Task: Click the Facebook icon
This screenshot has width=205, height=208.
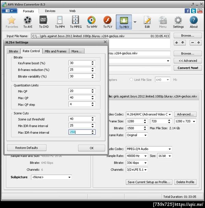Action: click(x=187, y=11)
